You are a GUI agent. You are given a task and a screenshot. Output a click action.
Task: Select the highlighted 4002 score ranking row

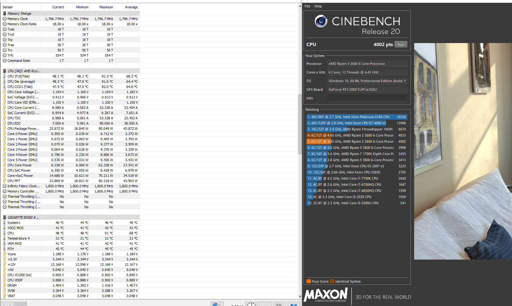[357, 141]
